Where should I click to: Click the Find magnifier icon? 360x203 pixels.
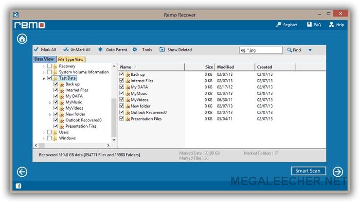click(289, 50)
